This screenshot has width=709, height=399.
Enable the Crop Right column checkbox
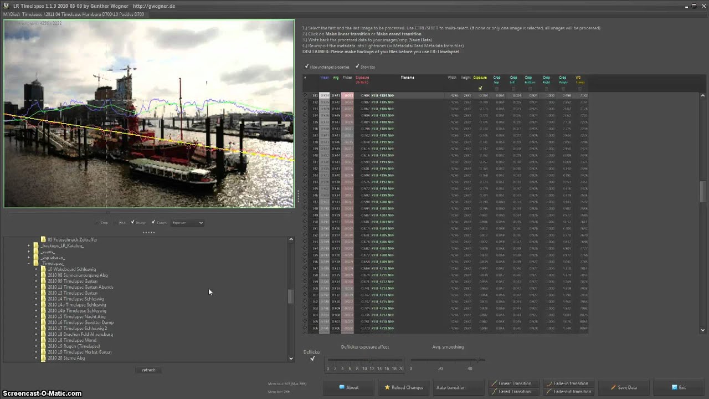[x=546, y=88]
